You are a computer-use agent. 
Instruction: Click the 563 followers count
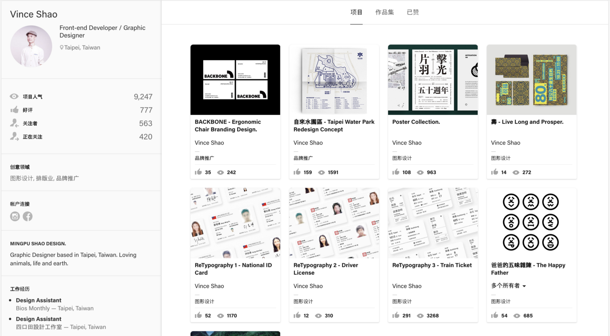(146, 124)
